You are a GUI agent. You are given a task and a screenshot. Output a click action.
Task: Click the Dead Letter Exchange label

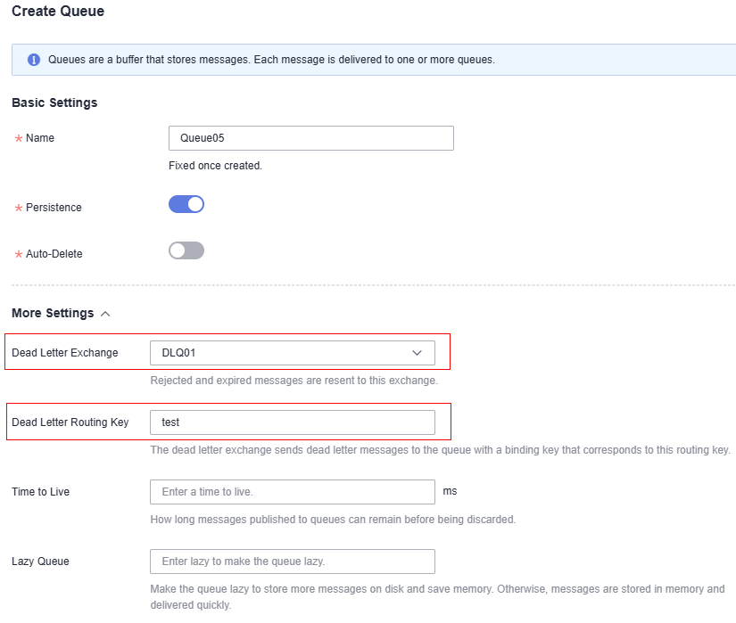[65, 353]
